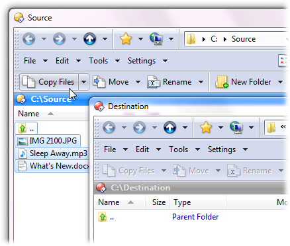Go up a folder in Destination window
Image resolution: width=290 pixels, height=246 pixels.
(169, 128)
